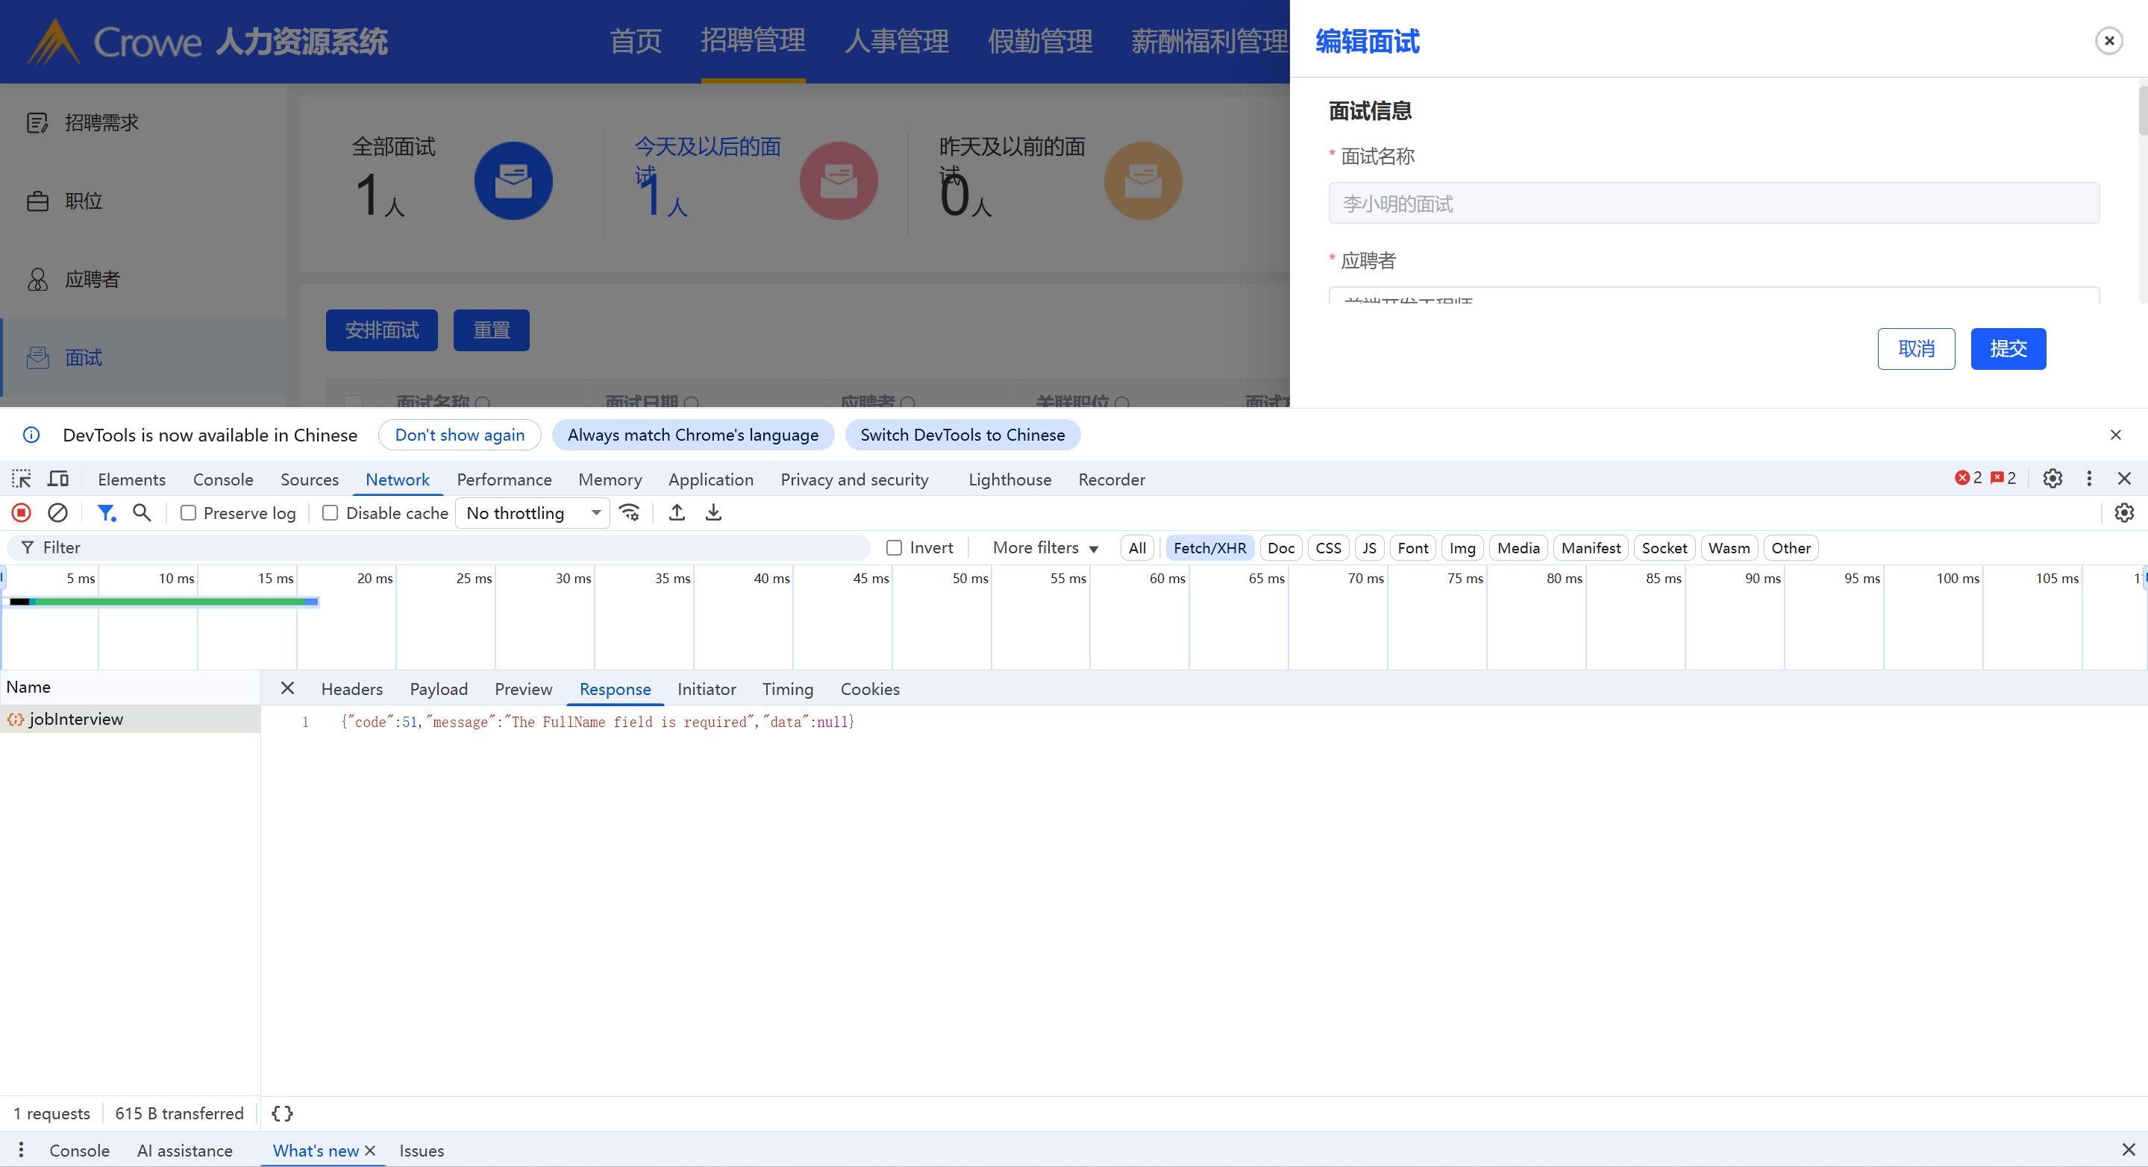The width and height of the screenshot is (2148, 1167).
Task: Click the stop recording network log icon
Action: [x=22, y=512]
